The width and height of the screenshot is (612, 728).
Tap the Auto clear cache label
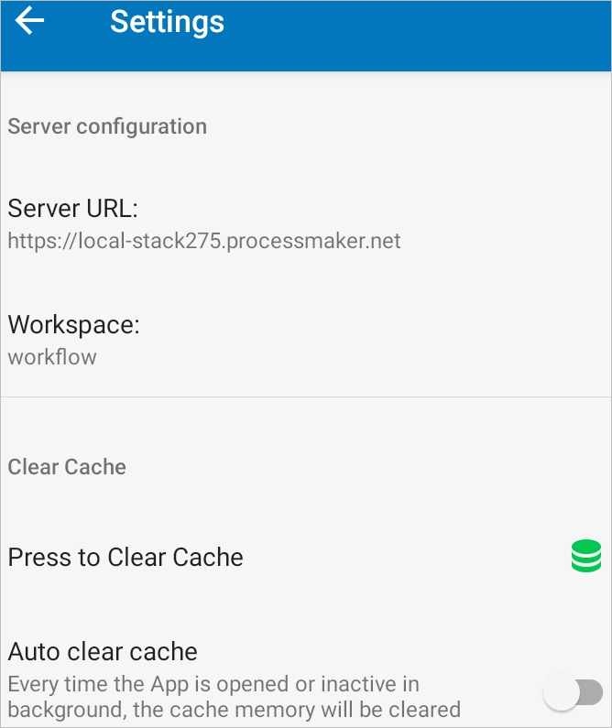tap(103, 652)
